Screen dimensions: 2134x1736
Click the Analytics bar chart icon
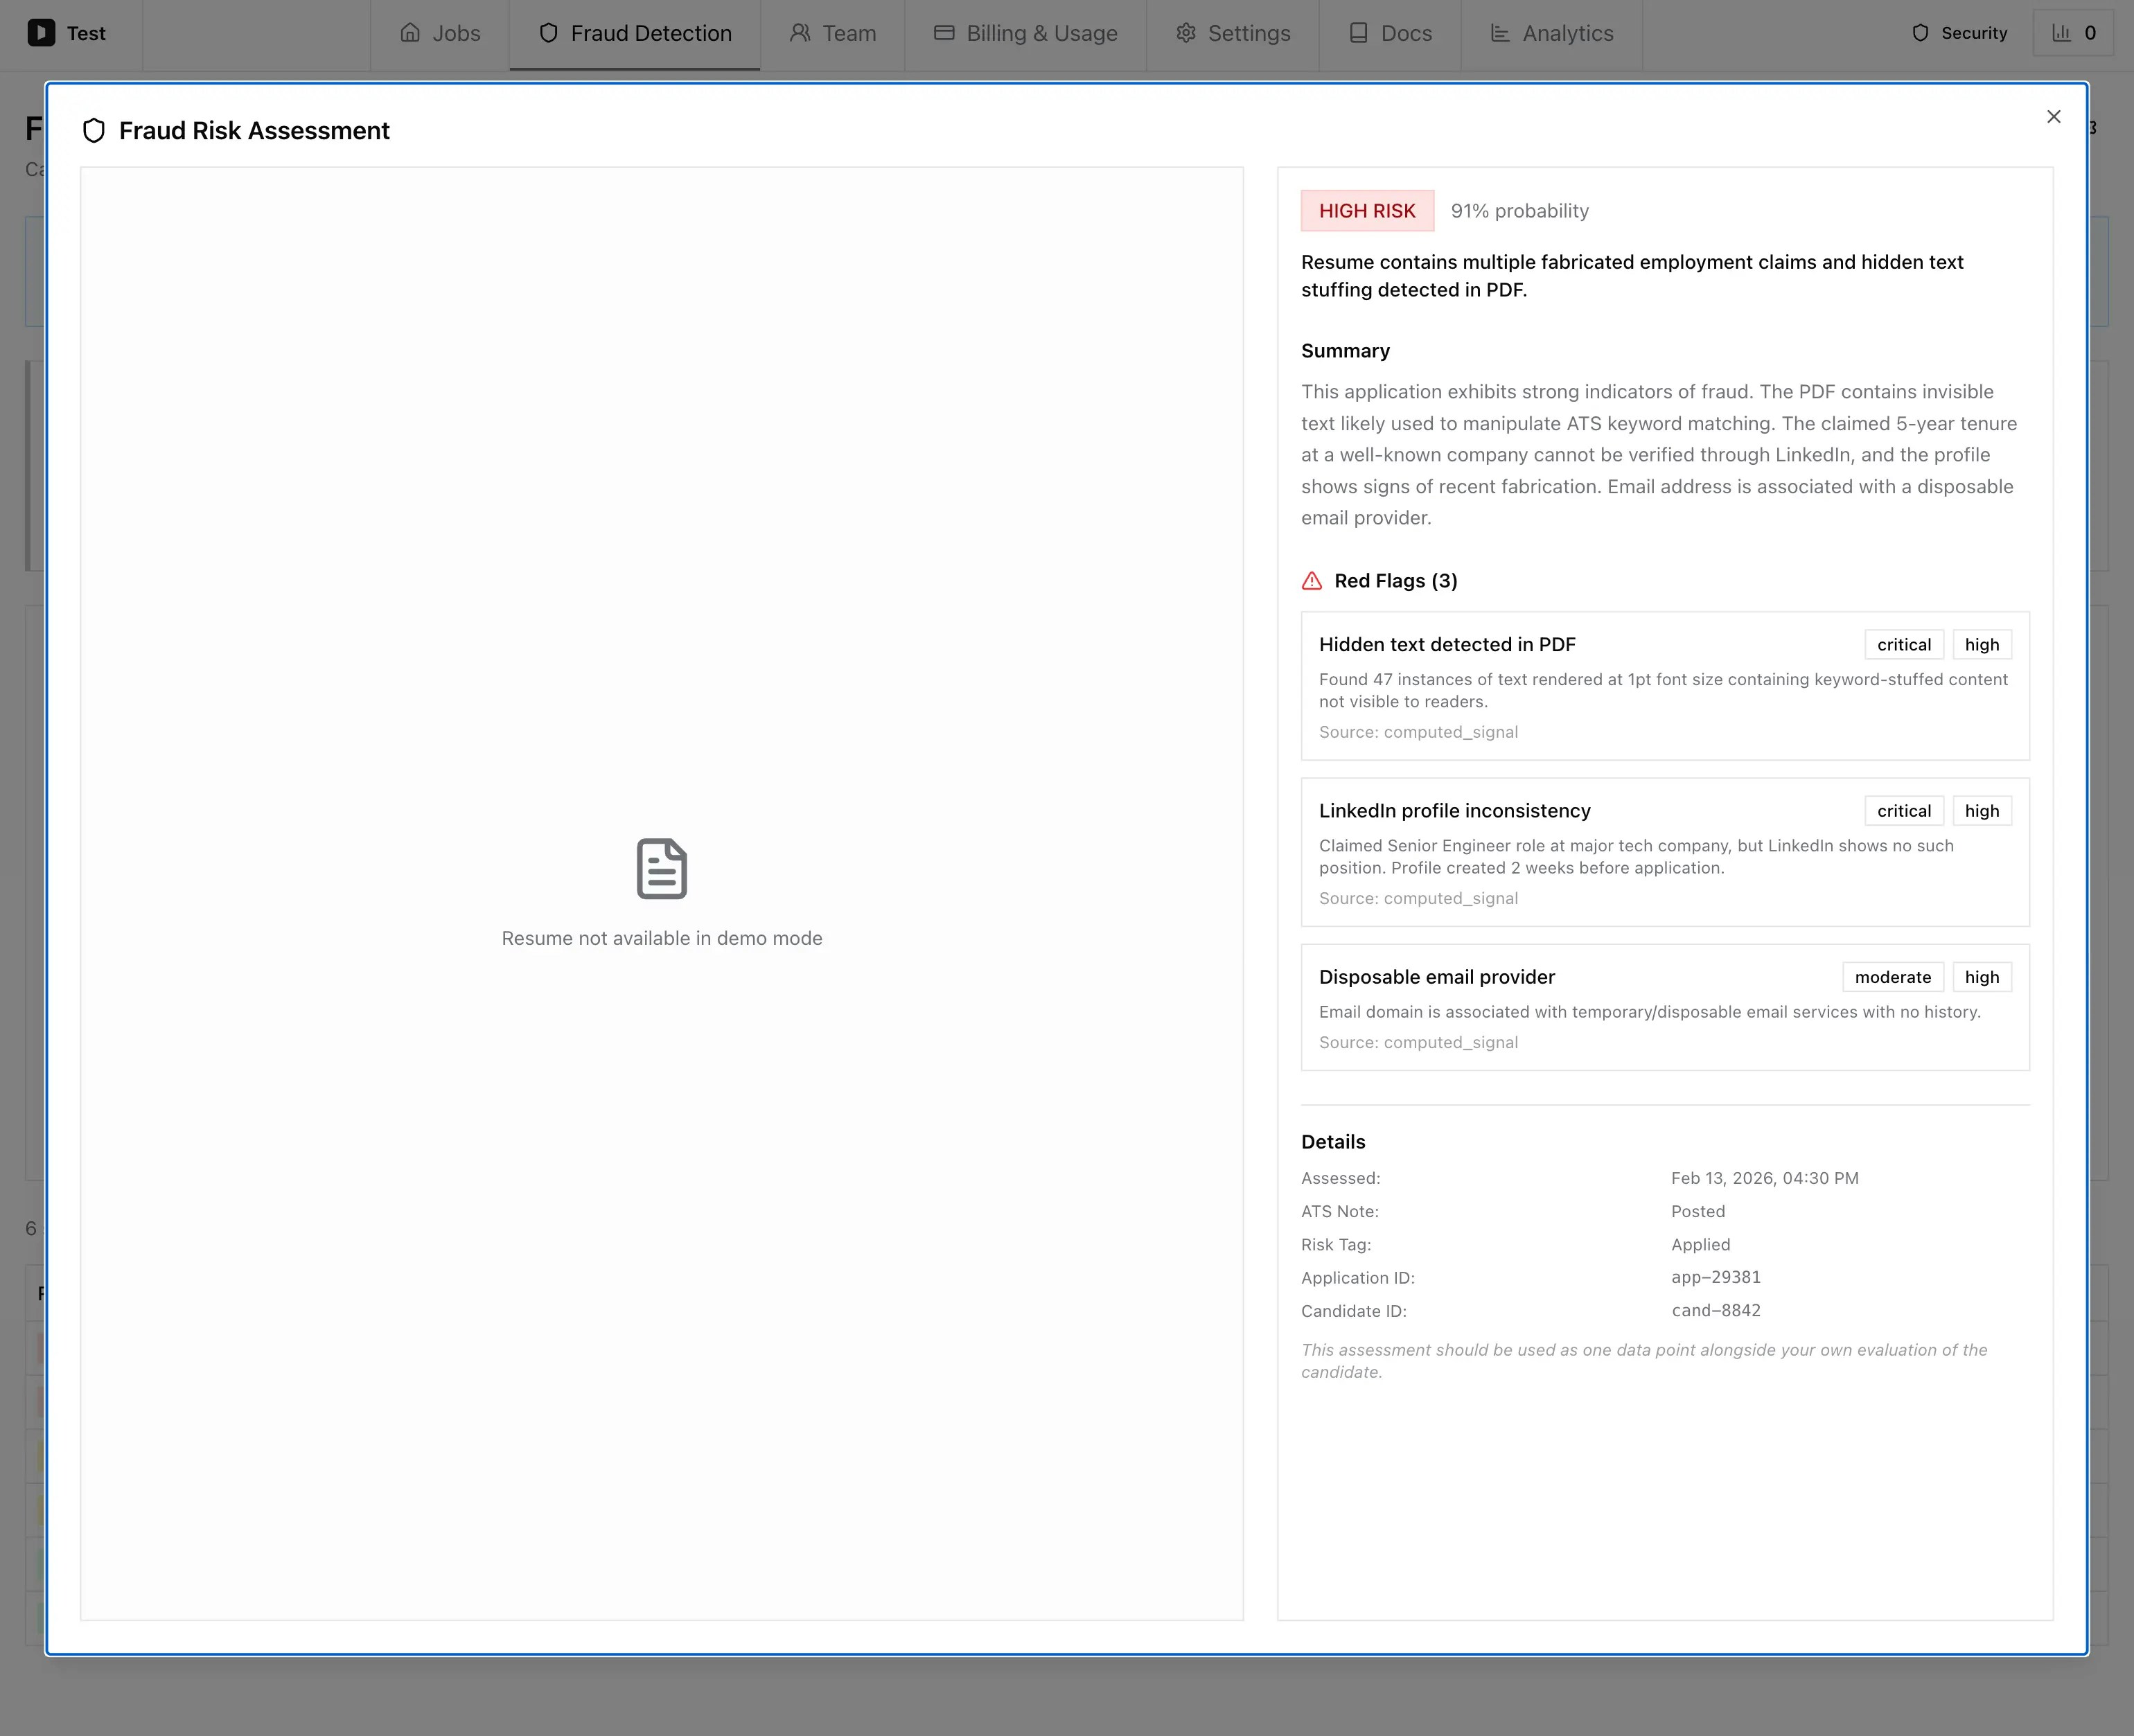pyautogui.click(x=1501, y=32)
